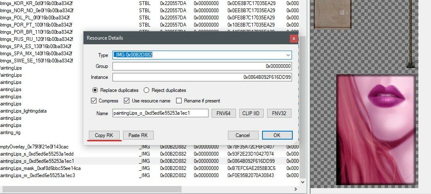Click the horizontal scrollbar thumb under the list
The width and height of the screenshot is (431, 194).
click(92, 189)
